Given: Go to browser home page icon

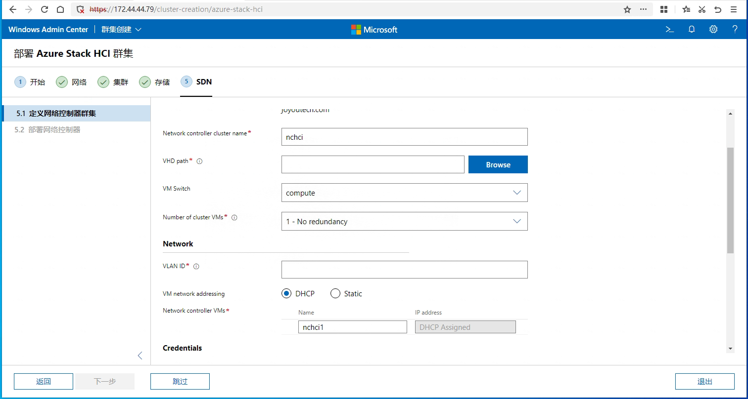Looking at the screenshot, I should pos(60,9).
